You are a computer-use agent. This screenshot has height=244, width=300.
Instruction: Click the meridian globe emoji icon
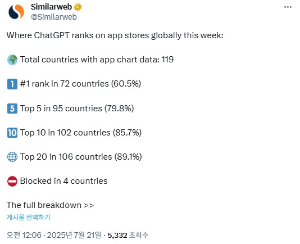click(12, 157)
